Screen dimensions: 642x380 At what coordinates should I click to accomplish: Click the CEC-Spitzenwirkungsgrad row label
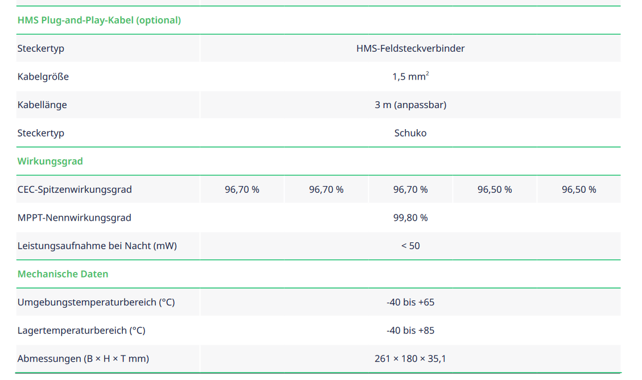point(75,189)
